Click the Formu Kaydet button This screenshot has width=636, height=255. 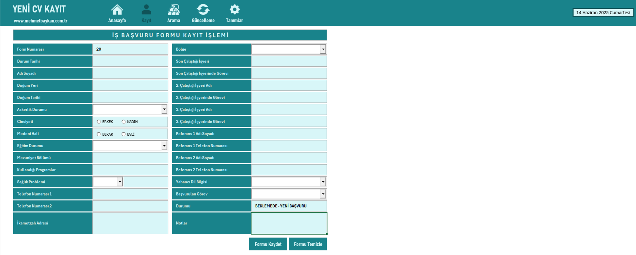[268, 244]
